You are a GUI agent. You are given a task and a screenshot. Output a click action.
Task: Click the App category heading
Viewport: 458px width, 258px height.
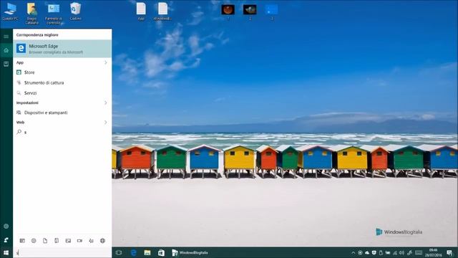(20, 62)
